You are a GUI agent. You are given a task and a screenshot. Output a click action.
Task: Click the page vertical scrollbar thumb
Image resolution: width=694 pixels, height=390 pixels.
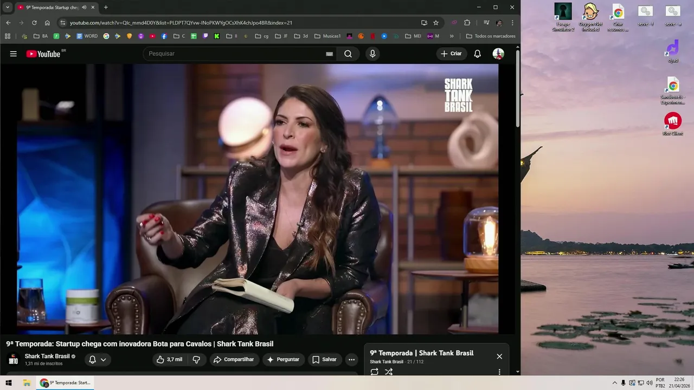click(518, 89)
